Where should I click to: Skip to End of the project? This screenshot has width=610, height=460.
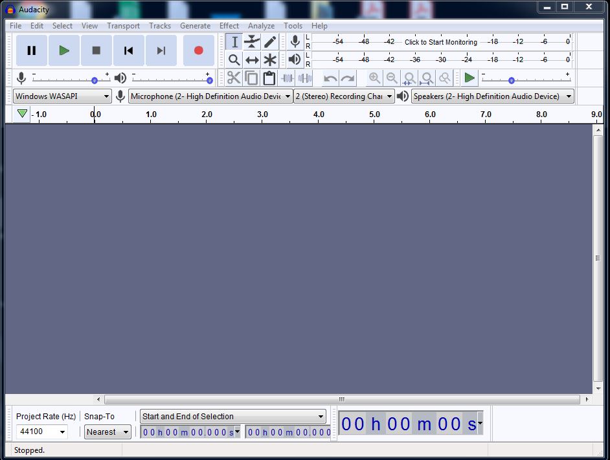161,50
